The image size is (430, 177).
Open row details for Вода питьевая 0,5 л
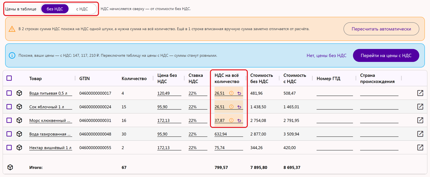pos(420,93)
